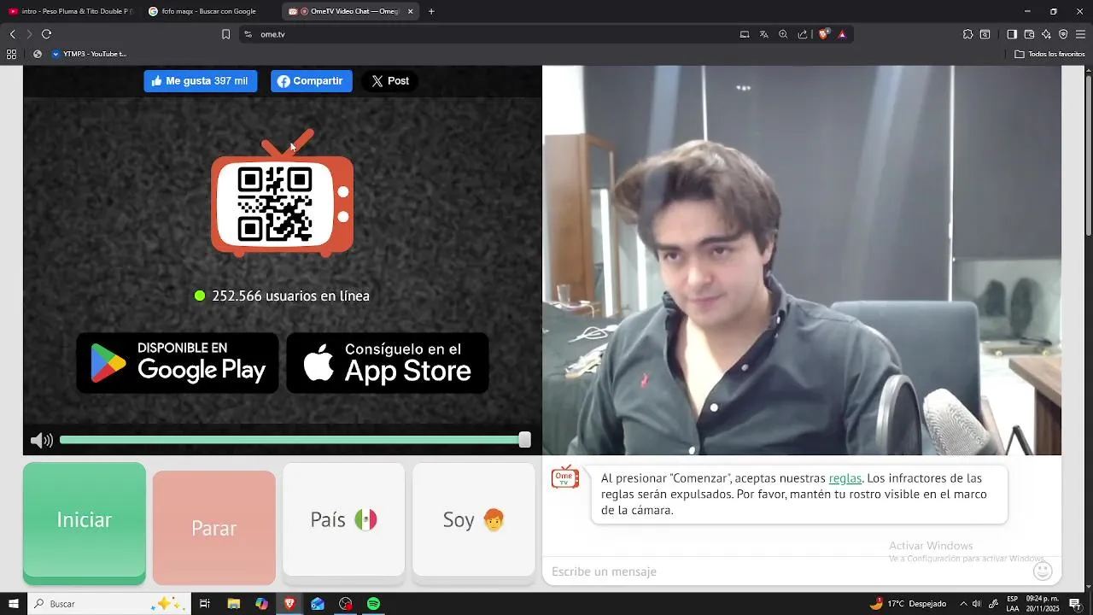The image size is (1093, 615).
Task: Click the X Post button
Action: [390, 81]
